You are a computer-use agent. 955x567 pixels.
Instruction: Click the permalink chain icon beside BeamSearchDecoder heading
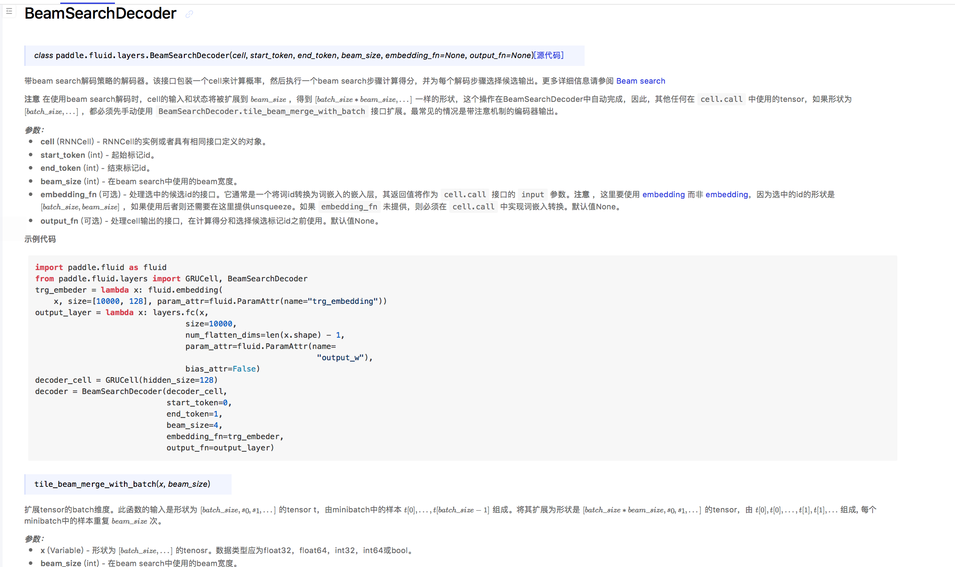pos(189,14)
